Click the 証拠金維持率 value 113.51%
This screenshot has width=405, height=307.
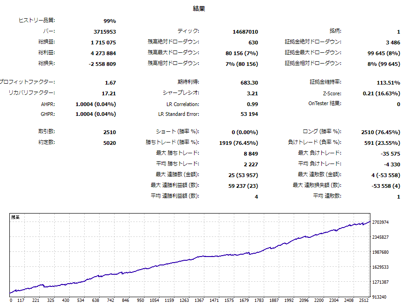pyautogui.click(x=388, y=83)
